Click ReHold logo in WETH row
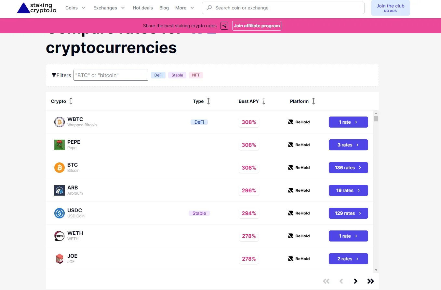 pyautogui.click(x=299, y=236)
